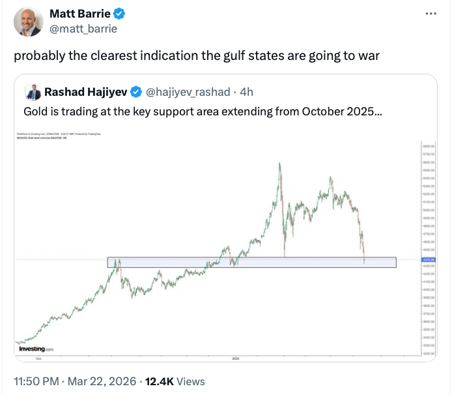452x395 pixels.
Task: Click Rashad Hajiyev's small profile avatar
Action: pos(32,92)
